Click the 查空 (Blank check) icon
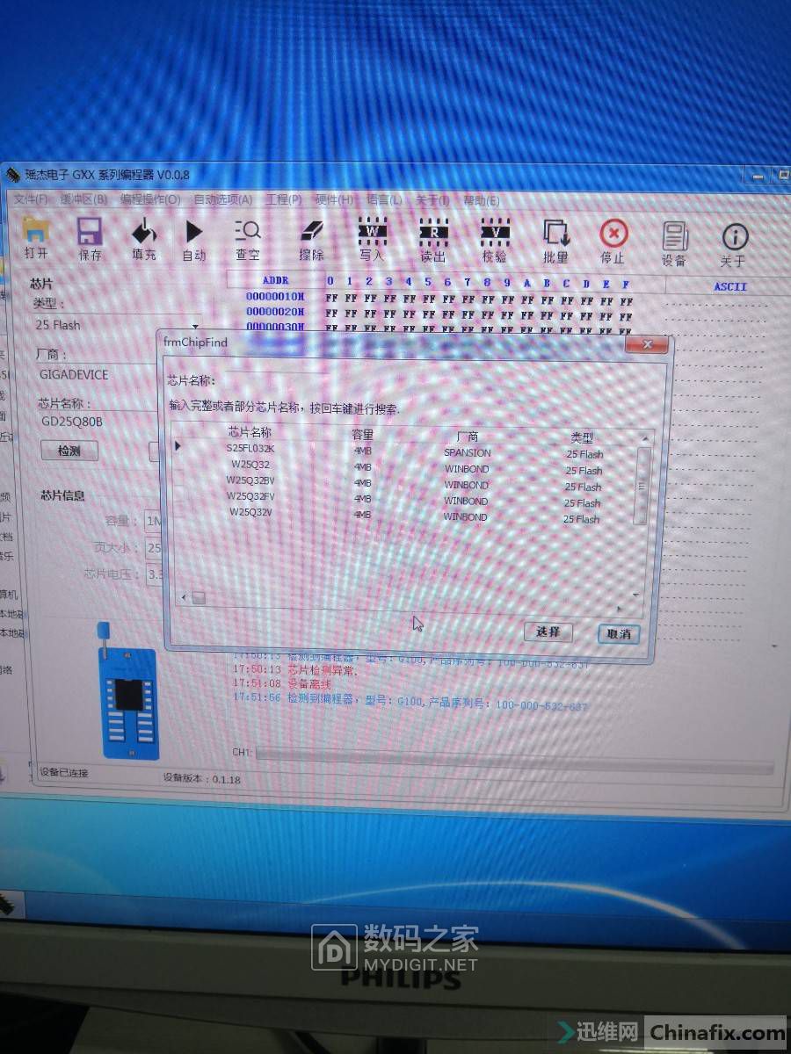Screen dimensions: 791x1054 pos(248,232)
